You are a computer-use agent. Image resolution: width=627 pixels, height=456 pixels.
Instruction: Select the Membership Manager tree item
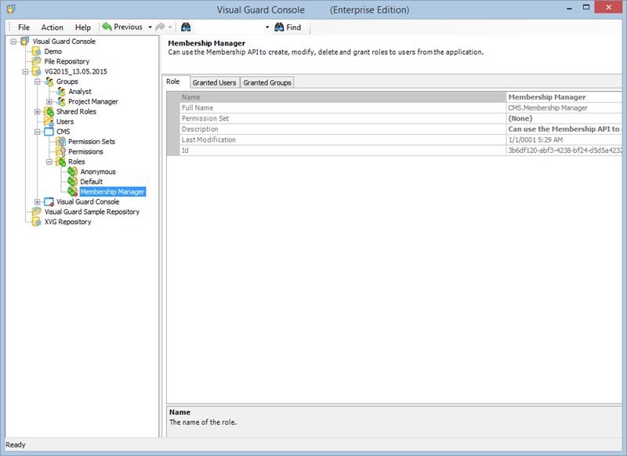(112, 191)
